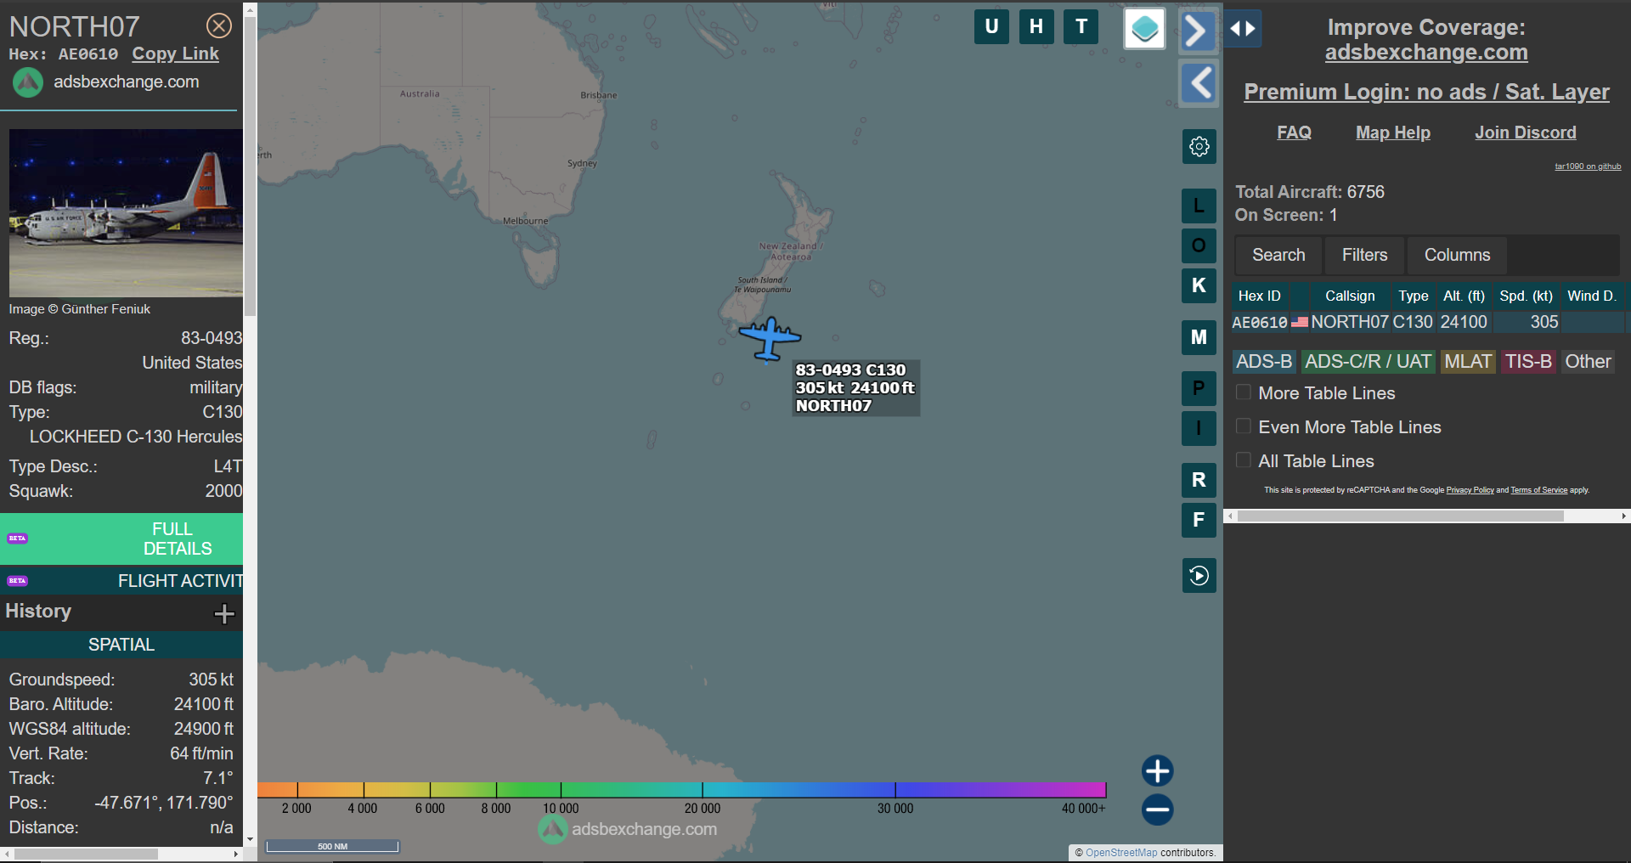
Task: Open the OpenStreetMap attribution link
Action: (1121, 853)
